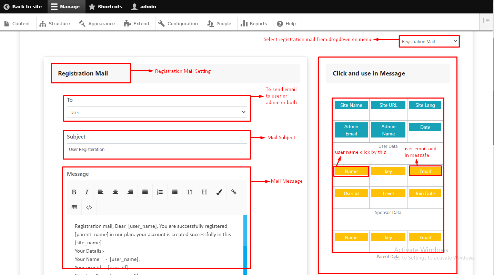The image size is (494, 275).
Task: Insert a table in the message
Action: 74,207
